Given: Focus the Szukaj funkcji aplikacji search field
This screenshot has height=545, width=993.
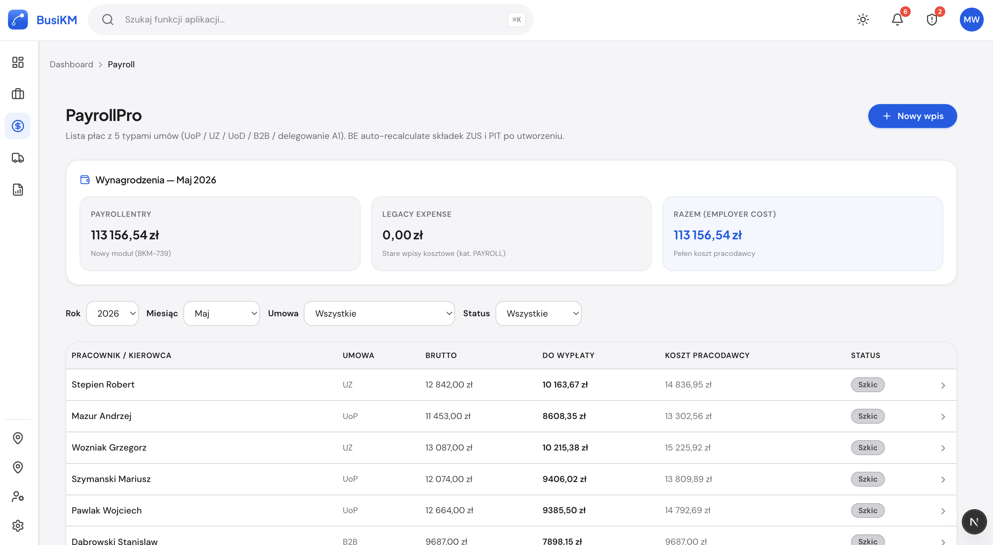Looking at the screenshot, I should (x=310, y=20).
